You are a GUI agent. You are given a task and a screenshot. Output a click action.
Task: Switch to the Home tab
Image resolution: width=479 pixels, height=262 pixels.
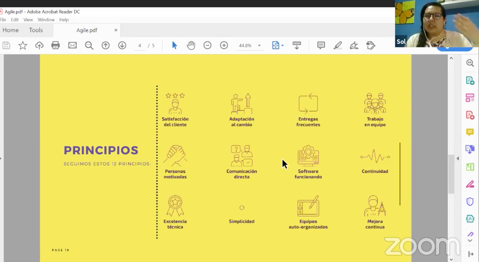10,30
